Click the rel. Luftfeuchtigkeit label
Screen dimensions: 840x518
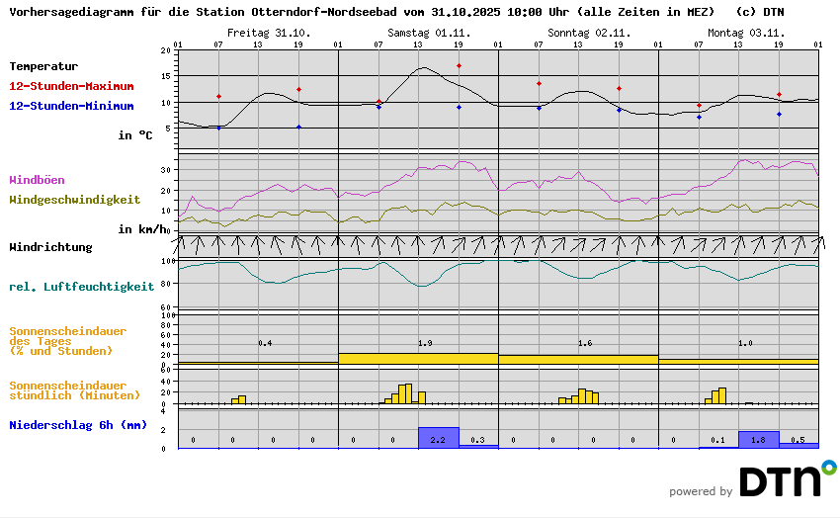(x=81, y=287)
